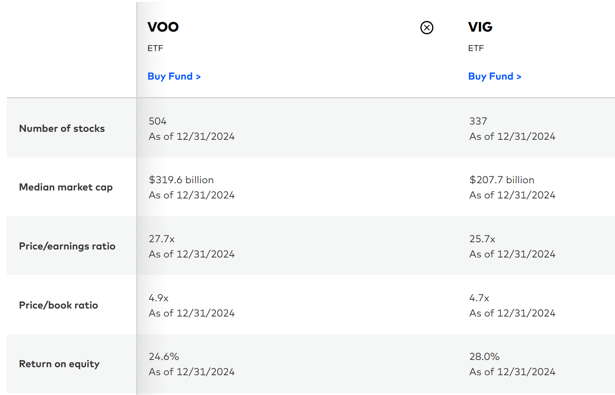Click VOO's 504 number of stocks value

pyautogui.click(x=157, y=121)
